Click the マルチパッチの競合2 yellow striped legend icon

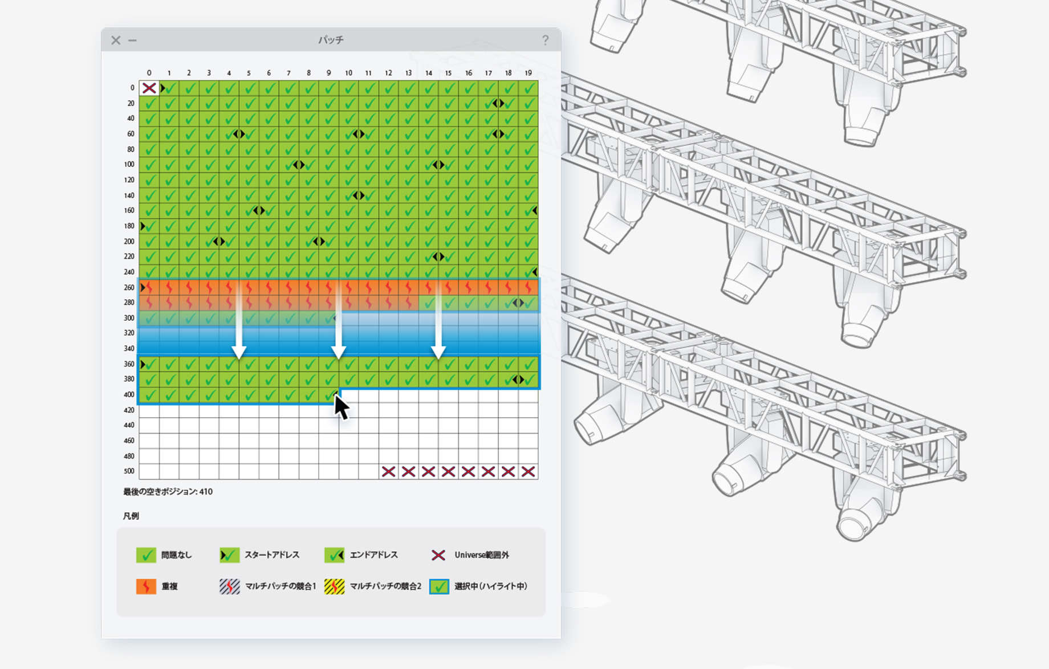(335, 586)
